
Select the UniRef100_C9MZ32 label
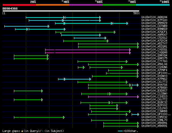(x=154, y=117)
